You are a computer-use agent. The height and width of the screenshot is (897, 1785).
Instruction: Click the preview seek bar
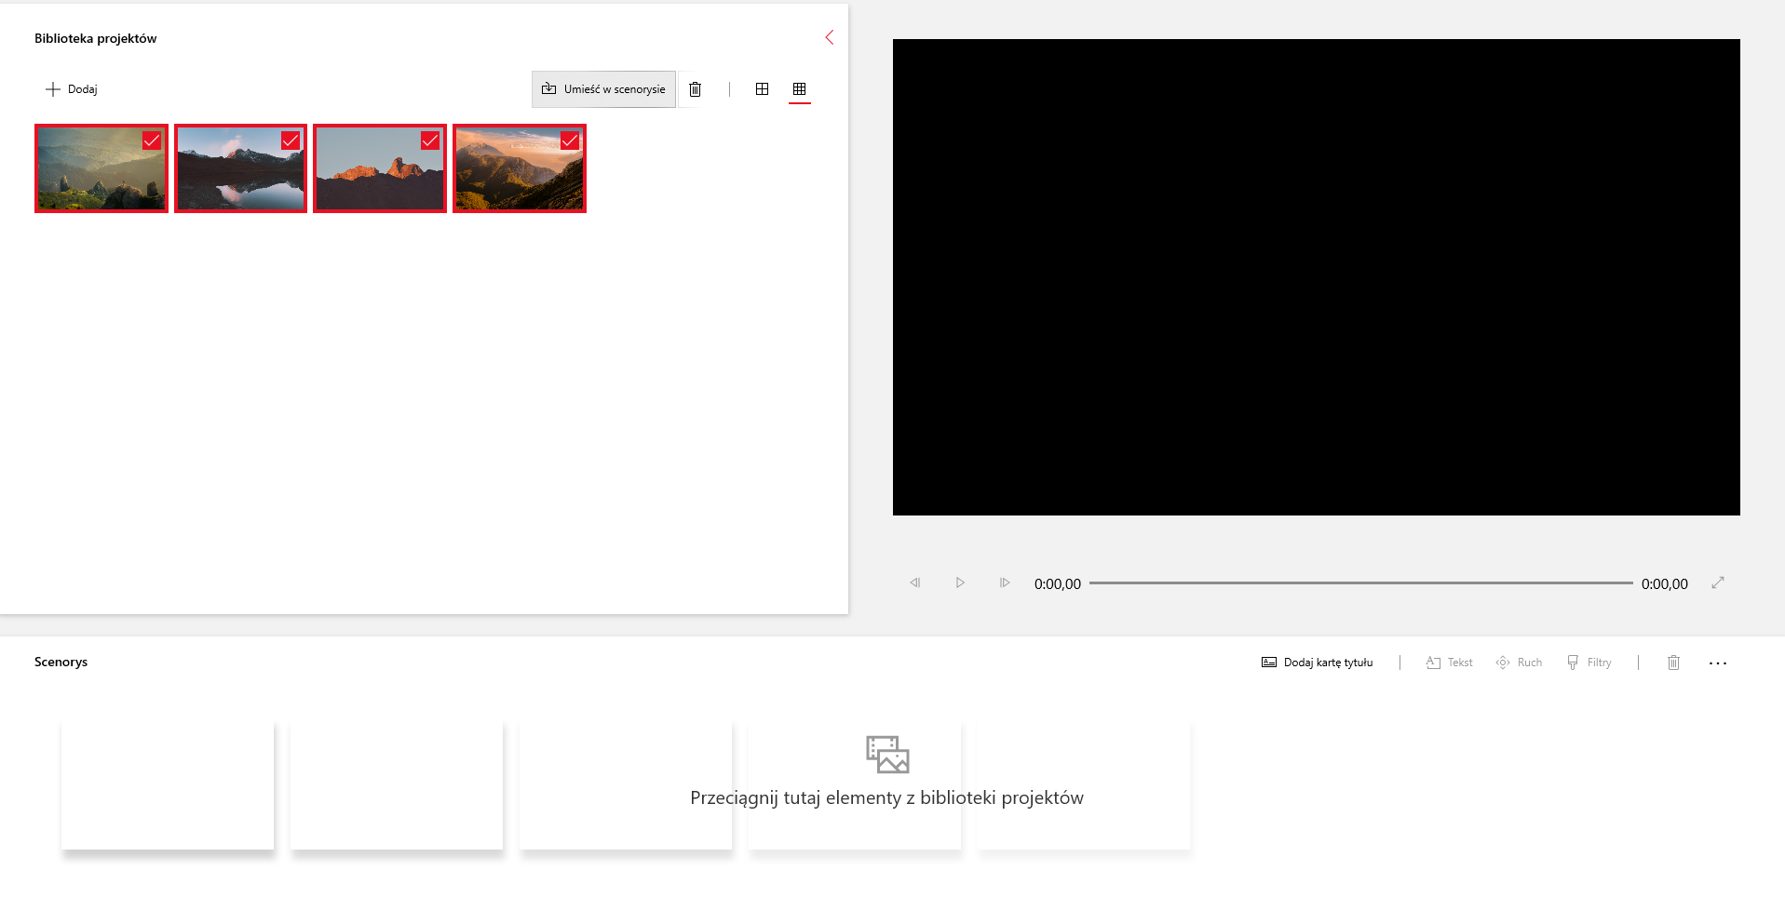1360,583
